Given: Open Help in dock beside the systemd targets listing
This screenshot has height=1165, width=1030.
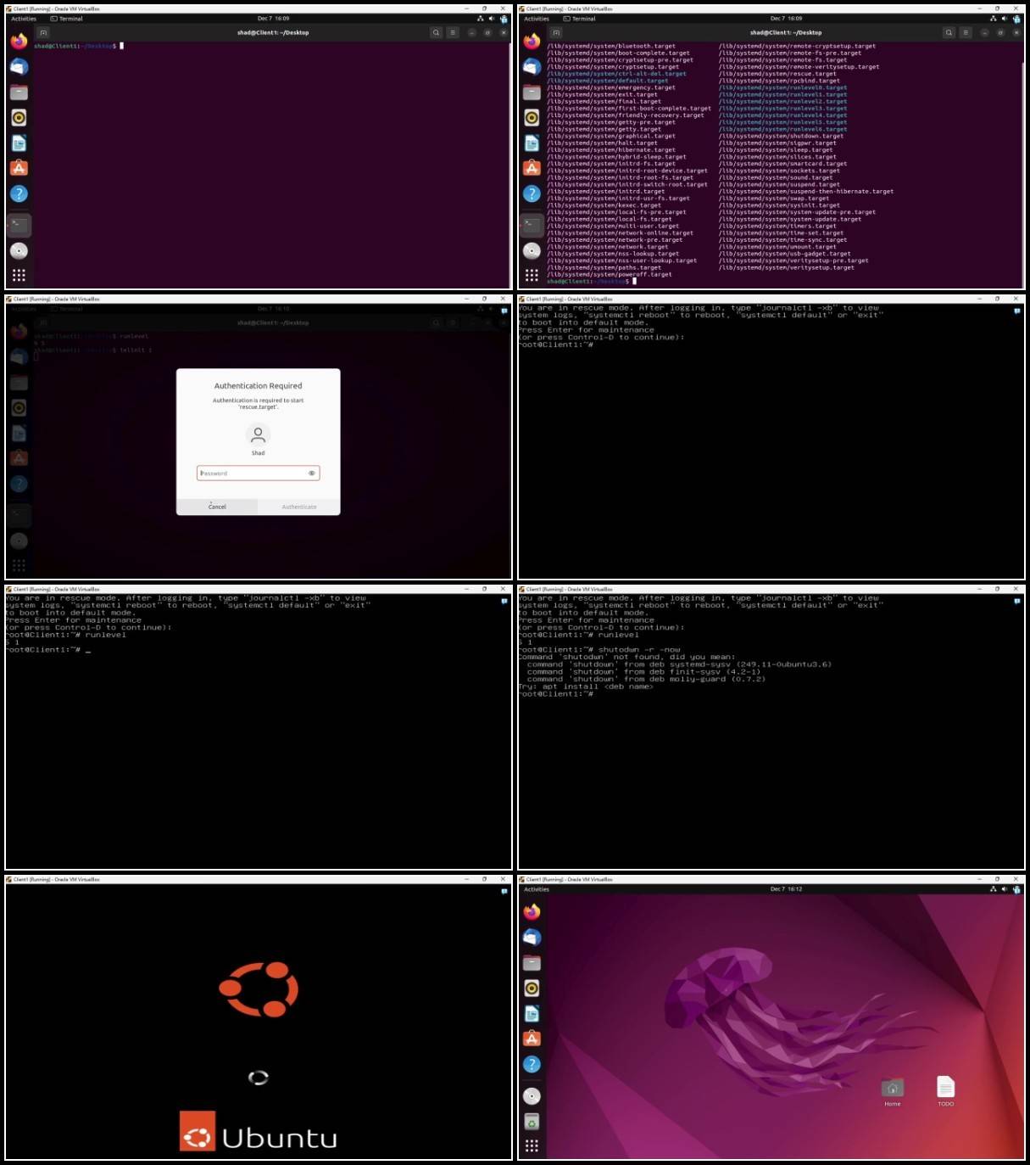Looking at the screenshot, I should click(532, 193).
